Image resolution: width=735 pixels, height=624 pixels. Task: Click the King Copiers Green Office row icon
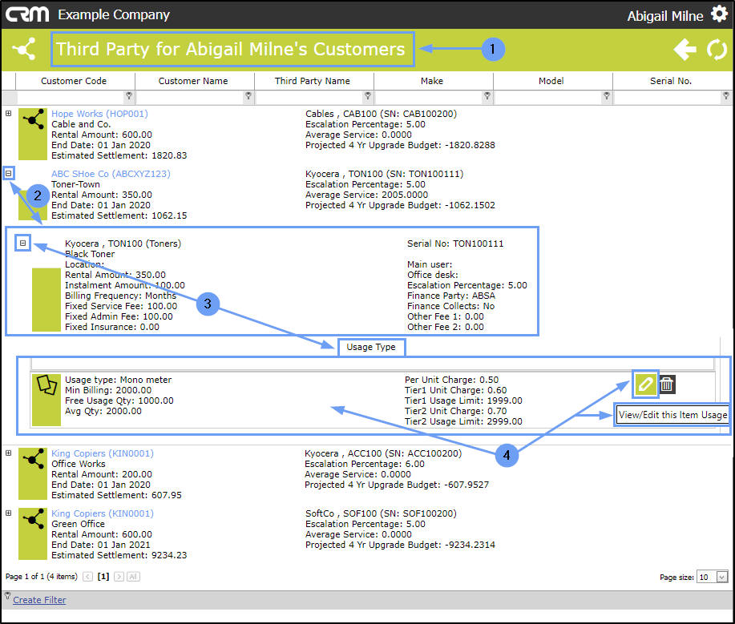(x=33, y=533)
